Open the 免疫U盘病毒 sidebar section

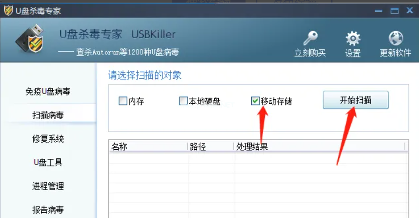pos(48,92)
